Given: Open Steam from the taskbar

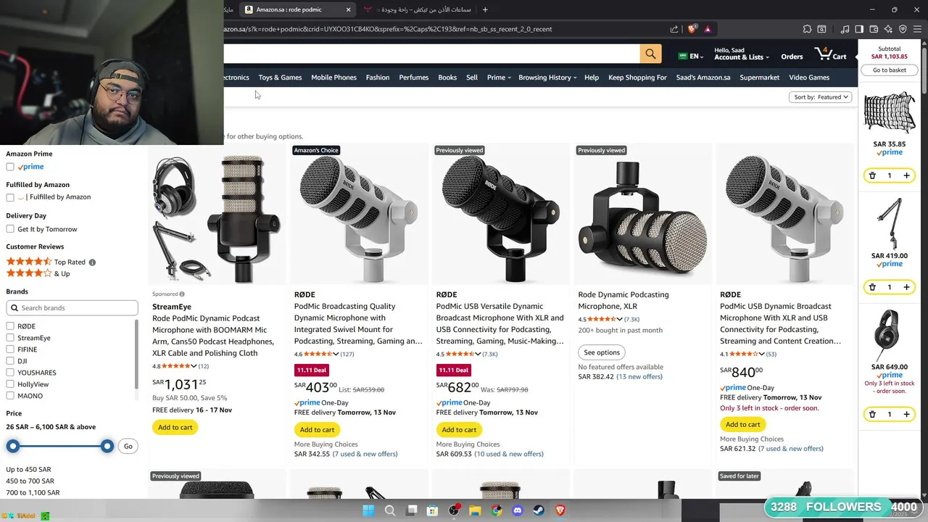Looking at the screenshot, I should pos(539,510).
